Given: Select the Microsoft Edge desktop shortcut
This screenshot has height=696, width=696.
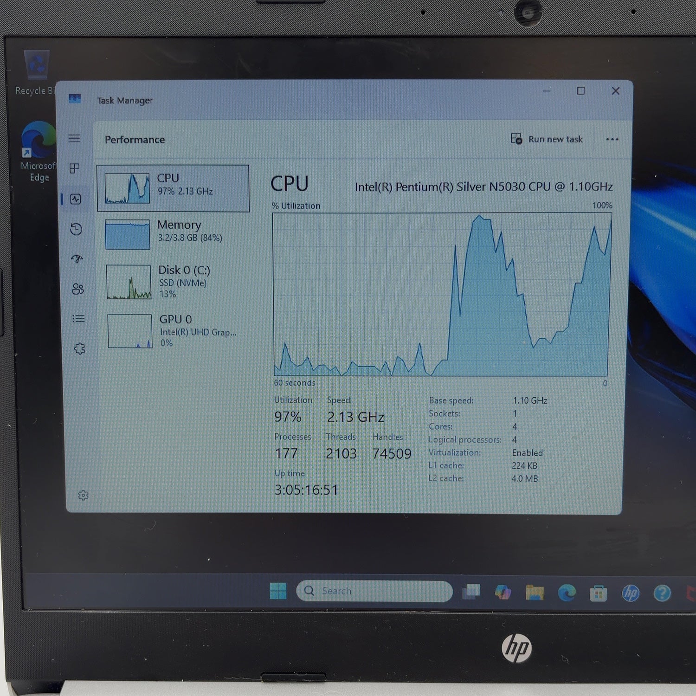Looking at the screenshot, I should tap(38, 152).
